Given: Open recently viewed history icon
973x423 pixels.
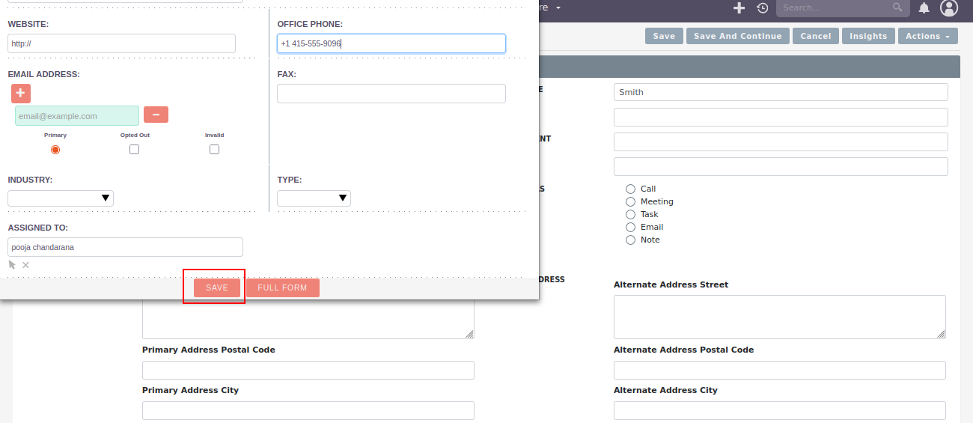Looking at the screenshot, I should (763, 8).
